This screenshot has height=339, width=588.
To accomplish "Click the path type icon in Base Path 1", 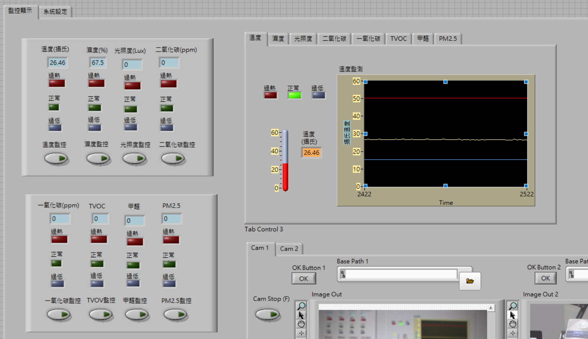I will pos(343,274).
